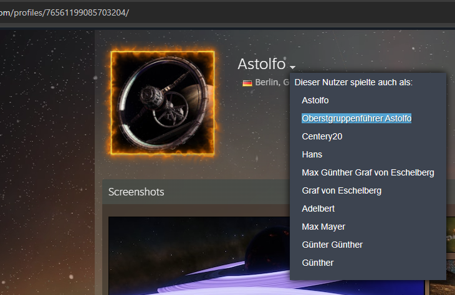Choose 'Günther' at the list bottom
The height and width of the screenshot is (295, 455).
(x=317, y=263)
